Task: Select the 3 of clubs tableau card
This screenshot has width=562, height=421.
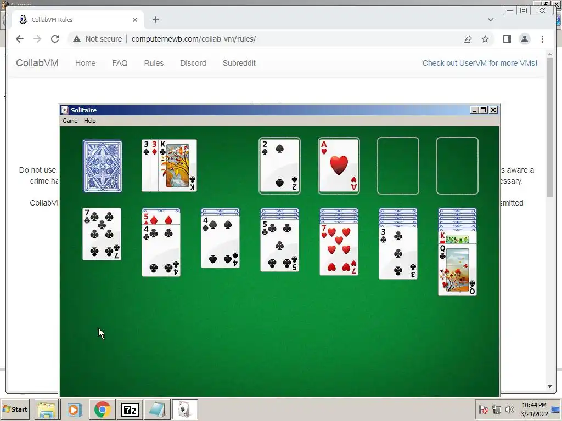Action: coord(398,253)
